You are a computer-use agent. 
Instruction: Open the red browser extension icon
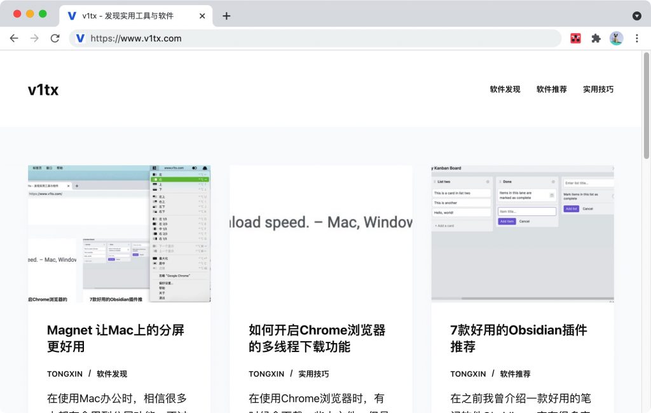(575, 38)
